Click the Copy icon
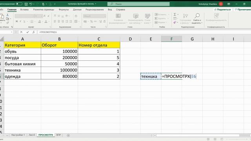 7,19
